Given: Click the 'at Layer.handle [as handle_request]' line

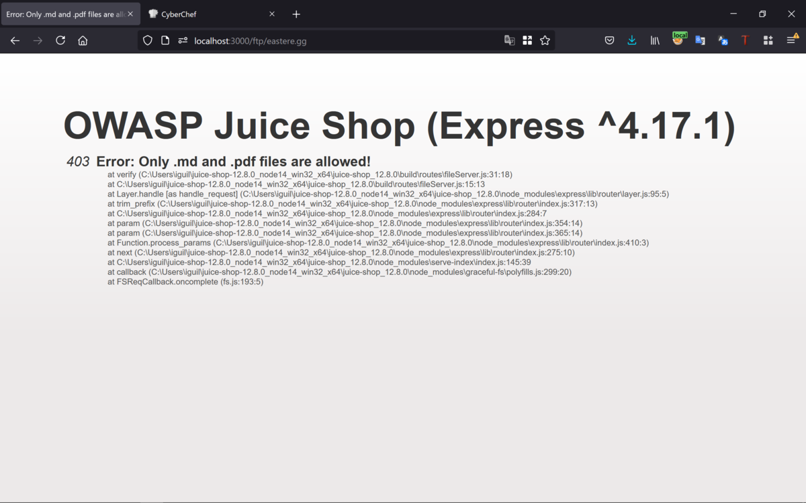Looking at the screenshot, I should pyautogui.click(x=388, y=194).
